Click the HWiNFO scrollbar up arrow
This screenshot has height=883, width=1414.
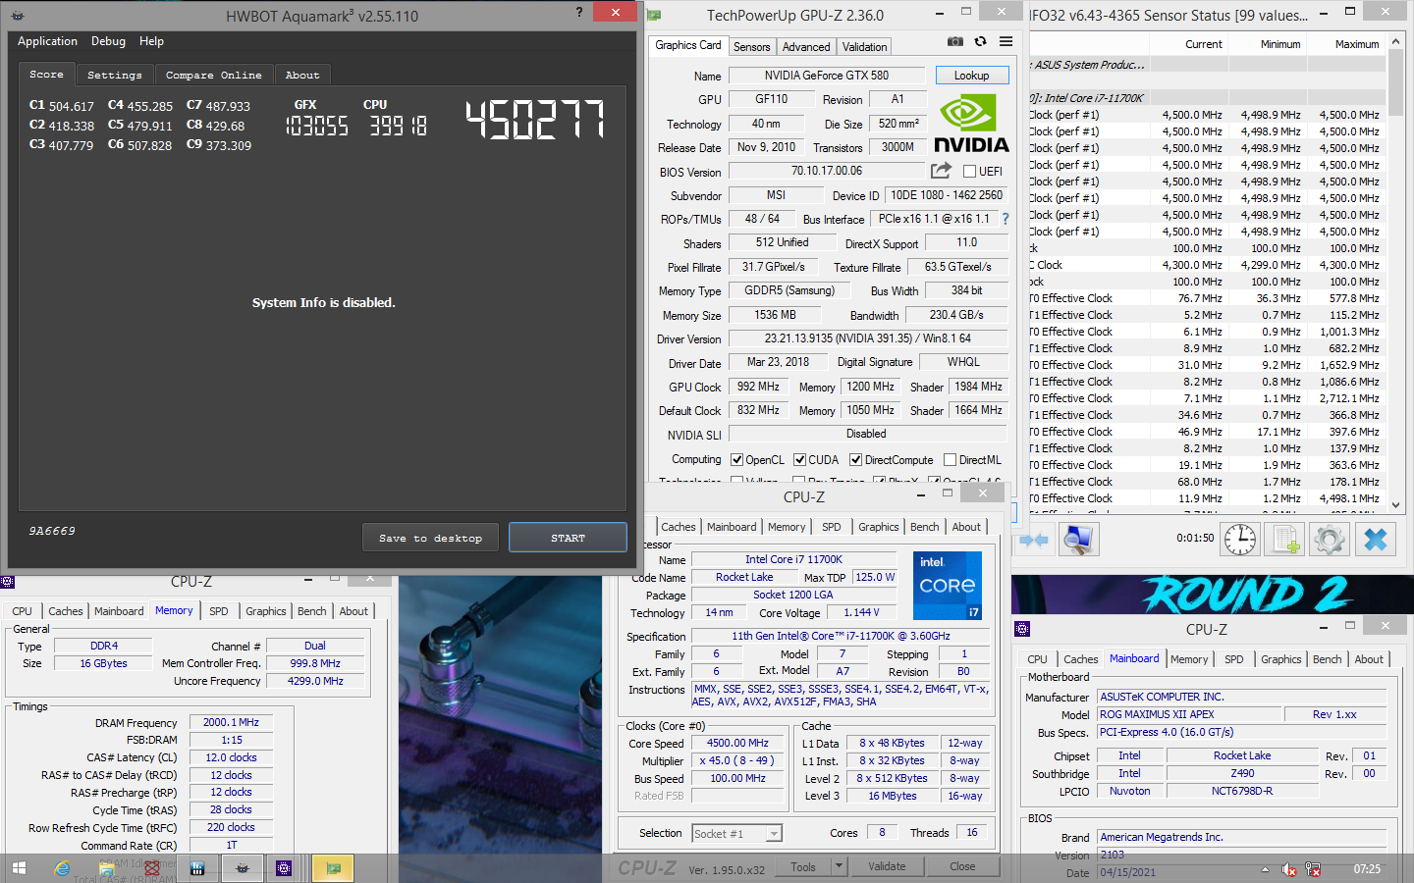click(x=1396, y=43)
